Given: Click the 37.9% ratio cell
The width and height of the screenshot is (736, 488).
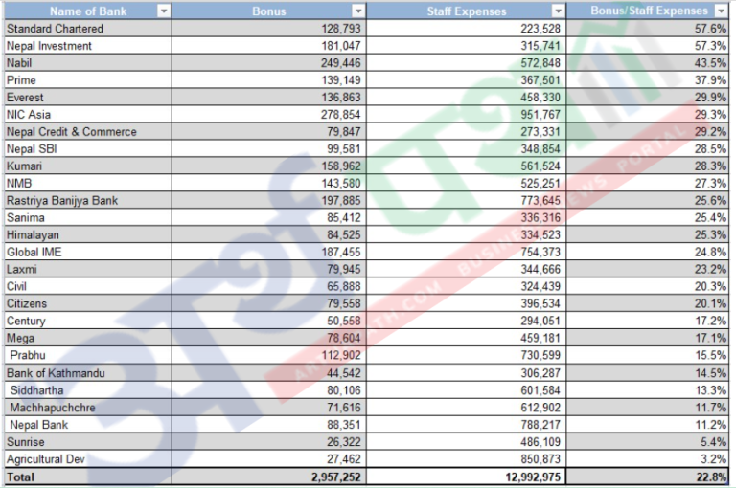Looking at the screenshot, I should click(x=648, y=80).
